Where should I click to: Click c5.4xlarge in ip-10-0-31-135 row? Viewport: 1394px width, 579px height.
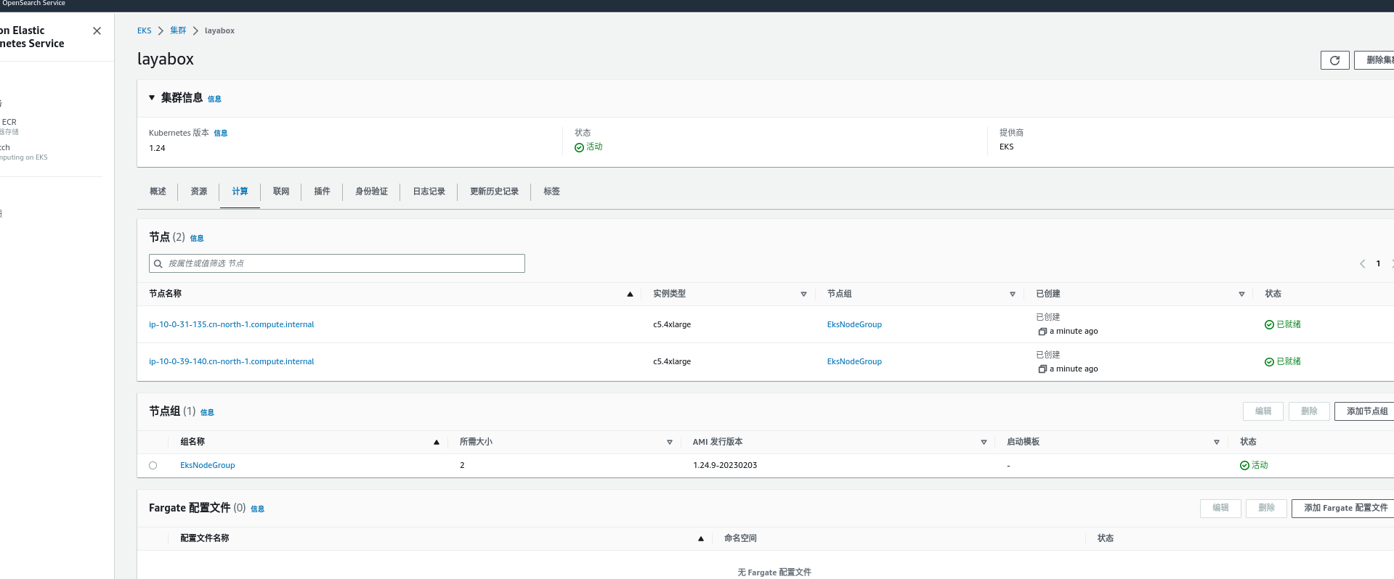click(x=672, y=324)
